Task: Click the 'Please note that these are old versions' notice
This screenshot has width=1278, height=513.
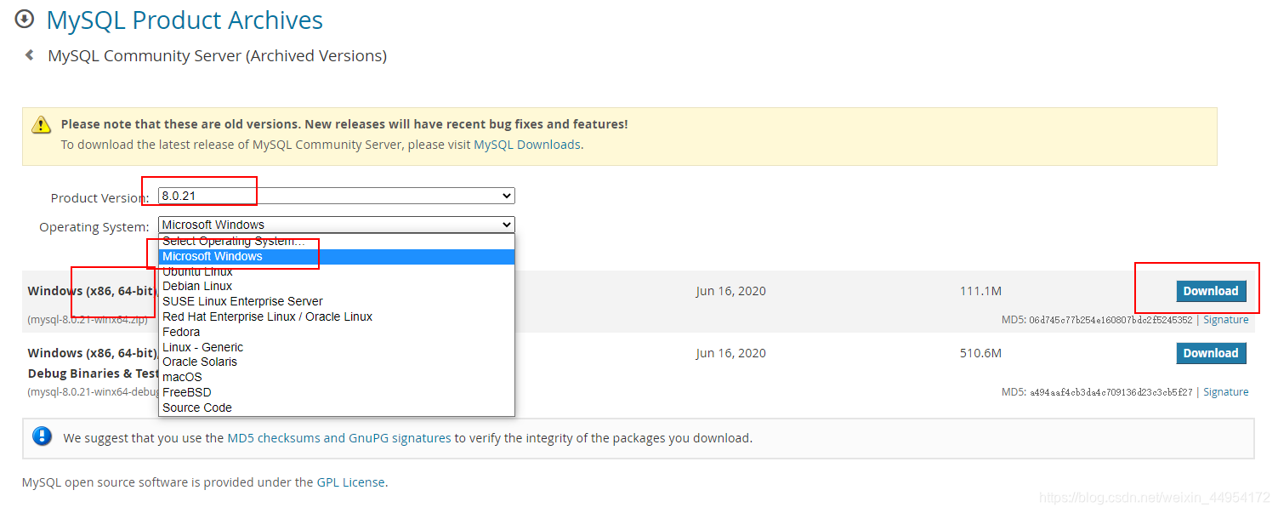Action: click(344, 124)
